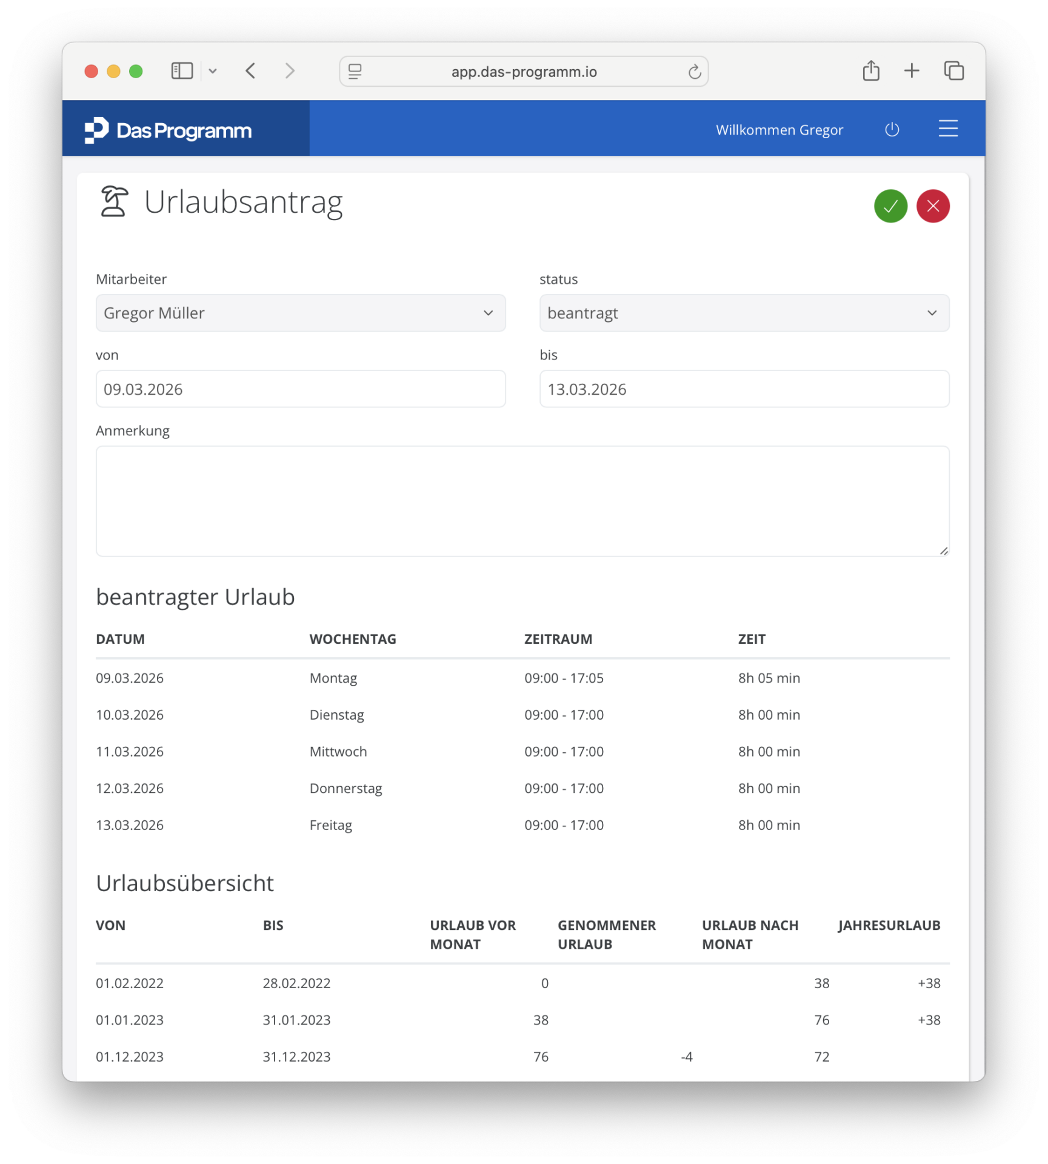Click into the Anmerkung text area
The height and width of the screenshot is (1164, 1048).
tap(522, 501)
